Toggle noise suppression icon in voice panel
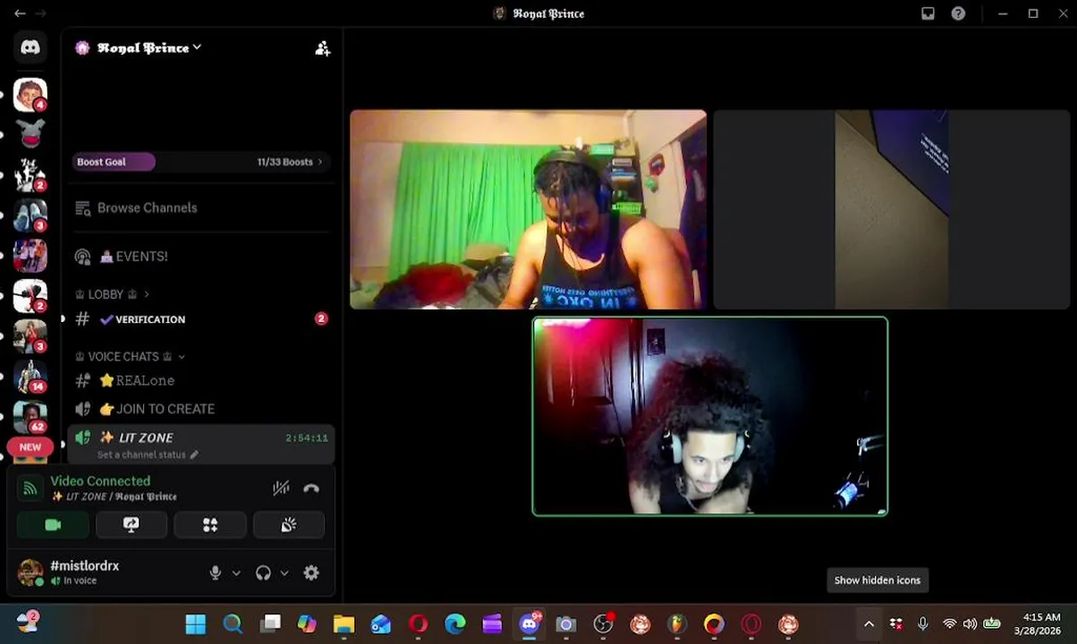 point(281,488)
